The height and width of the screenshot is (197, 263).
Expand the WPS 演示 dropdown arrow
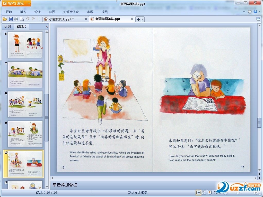(29, 3)
